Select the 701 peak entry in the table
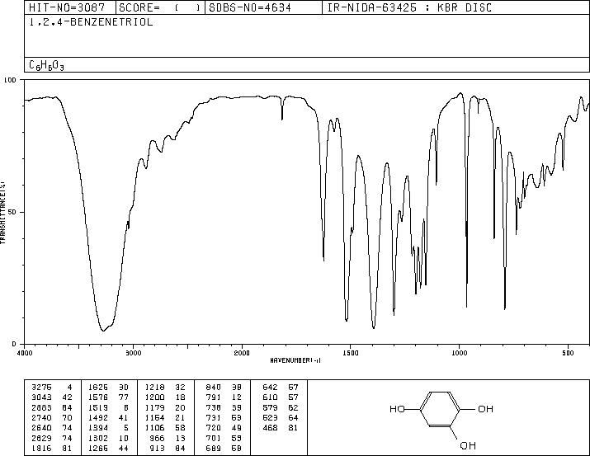This screenshot has width=590, height=456. point(224,438)
